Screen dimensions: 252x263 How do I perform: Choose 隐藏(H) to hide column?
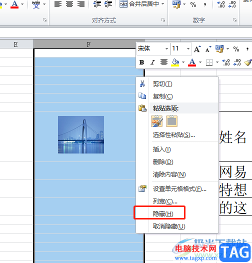coord(177,214)
